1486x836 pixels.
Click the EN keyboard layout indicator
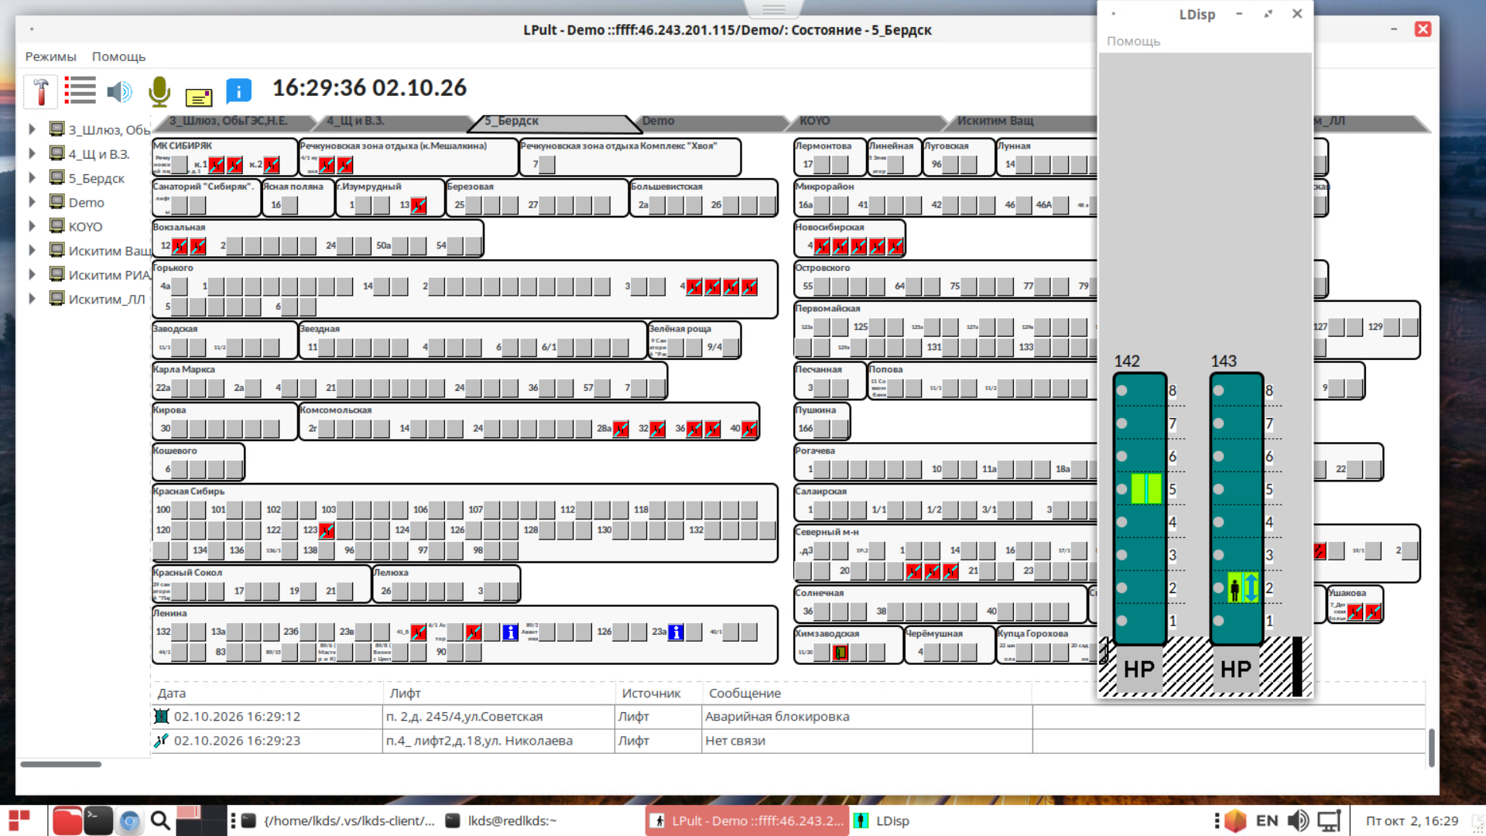[x=1266, y=821]
